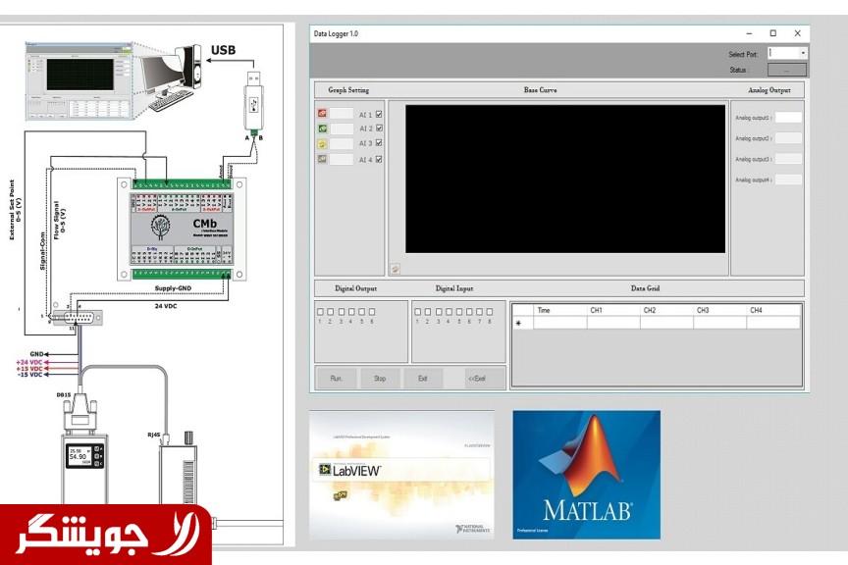Click the Status indicator button
The image size is (848, 565).
coord(787,70)
